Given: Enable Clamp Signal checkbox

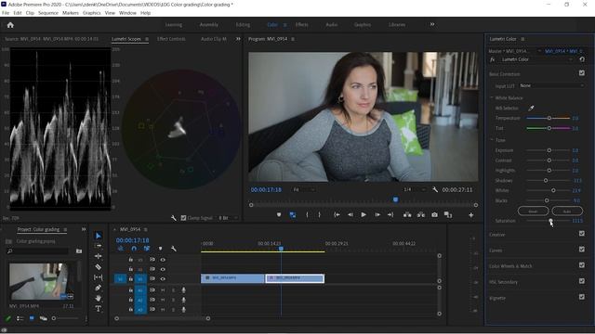Looking at the screenshot, I should pos(184,218).
